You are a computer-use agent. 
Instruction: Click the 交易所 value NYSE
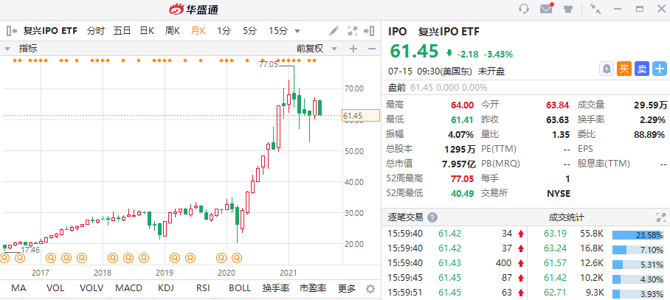(x=559, y=193)
